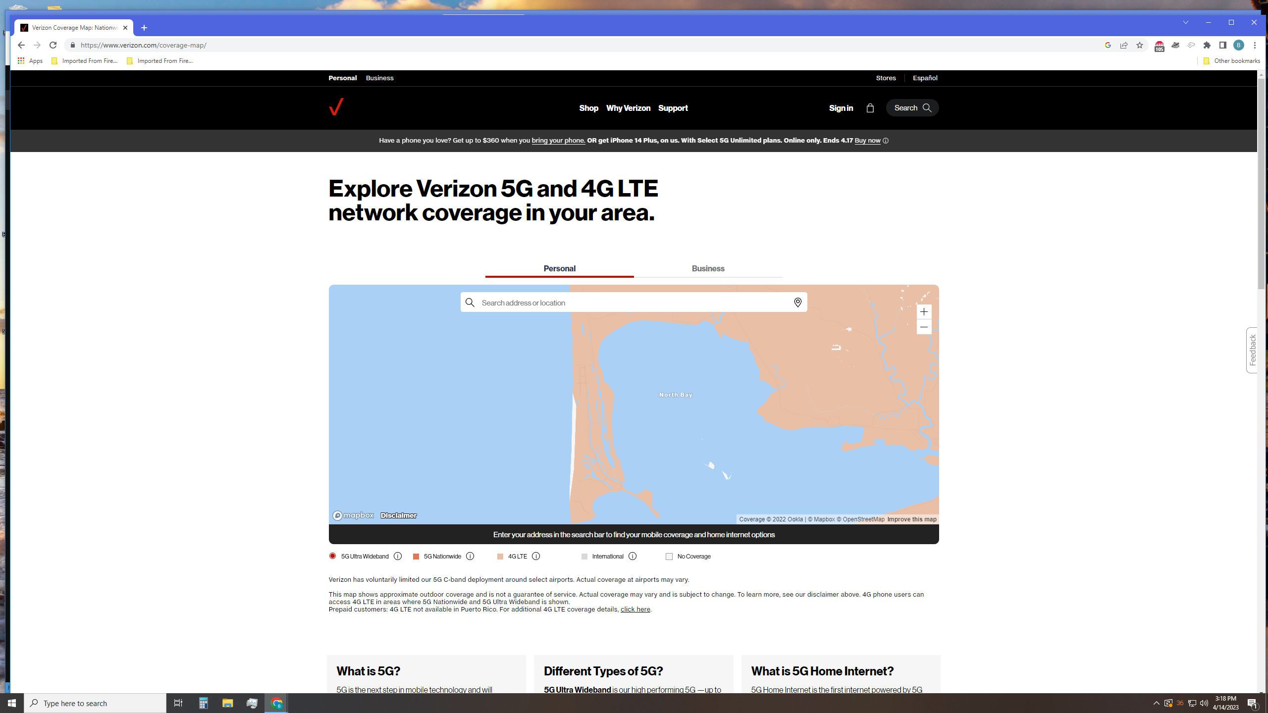Switch to the Business coverage tab
This screenshot has height=713, width=1268.
(708, 268)
